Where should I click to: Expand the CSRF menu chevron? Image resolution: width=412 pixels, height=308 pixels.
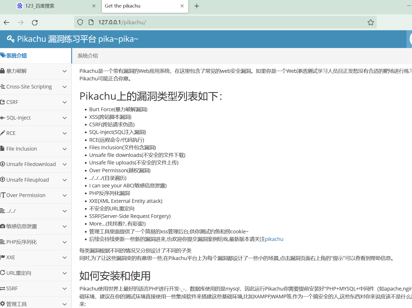[x=65, y=102]
